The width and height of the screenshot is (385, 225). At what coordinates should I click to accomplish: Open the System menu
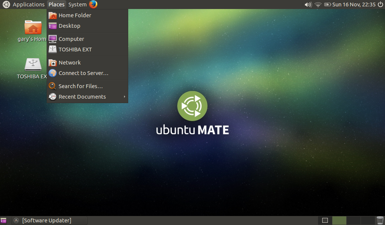tap(77, 4)
